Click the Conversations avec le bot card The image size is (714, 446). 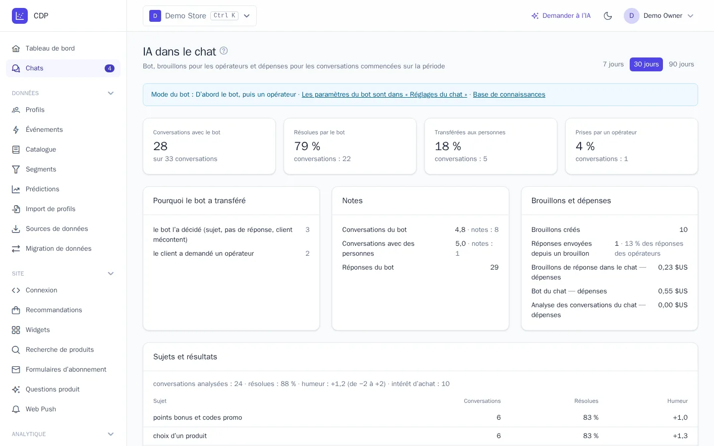209,146
